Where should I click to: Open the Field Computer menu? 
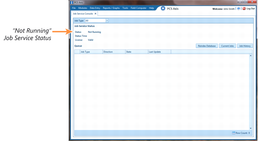point(138,8)
